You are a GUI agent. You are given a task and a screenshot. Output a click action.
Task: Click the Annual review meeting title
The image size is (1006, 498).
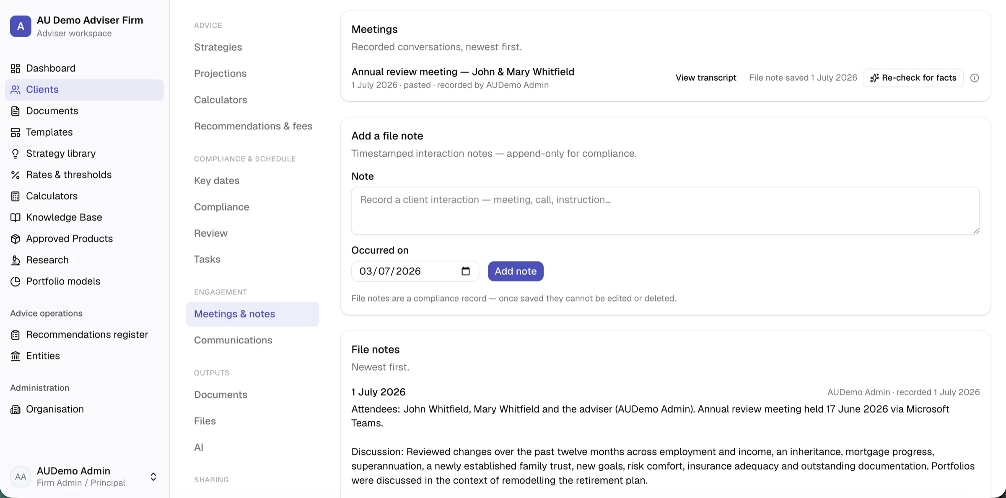(x=463, y=72)
